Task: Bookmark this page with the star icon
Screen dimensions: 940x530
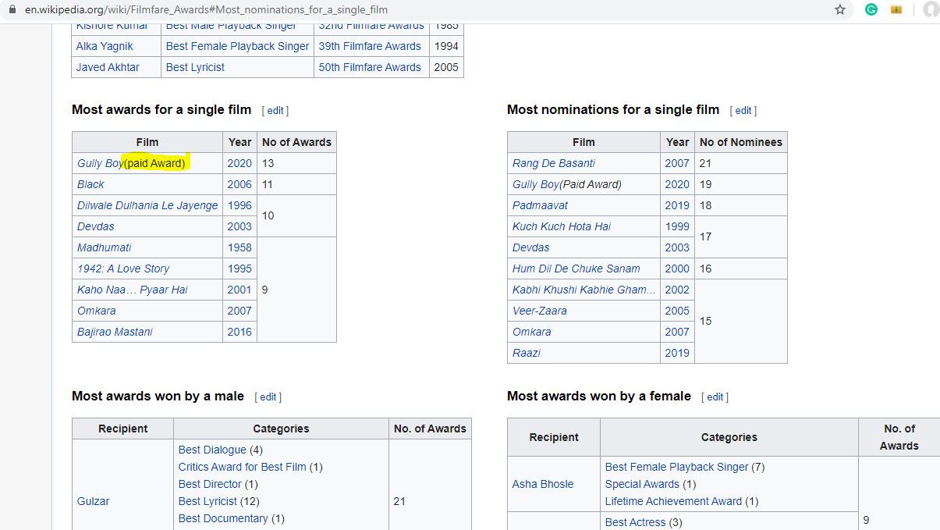Action: pos(840,9)
